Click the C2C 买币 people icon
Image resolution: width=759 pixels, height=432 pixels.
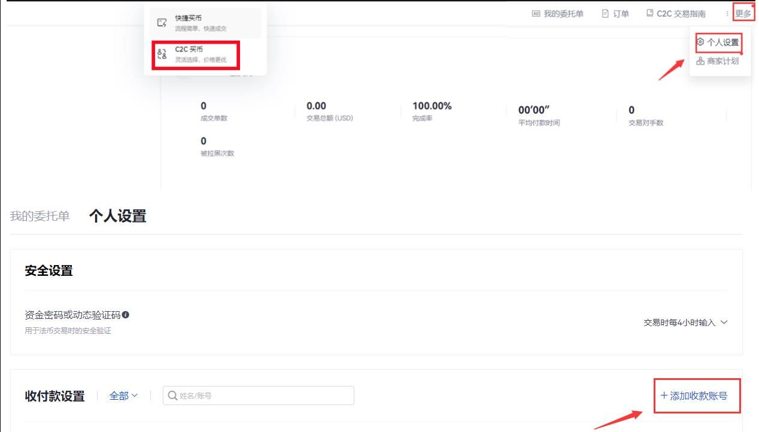pyautogui.click(x=162, y=54)
